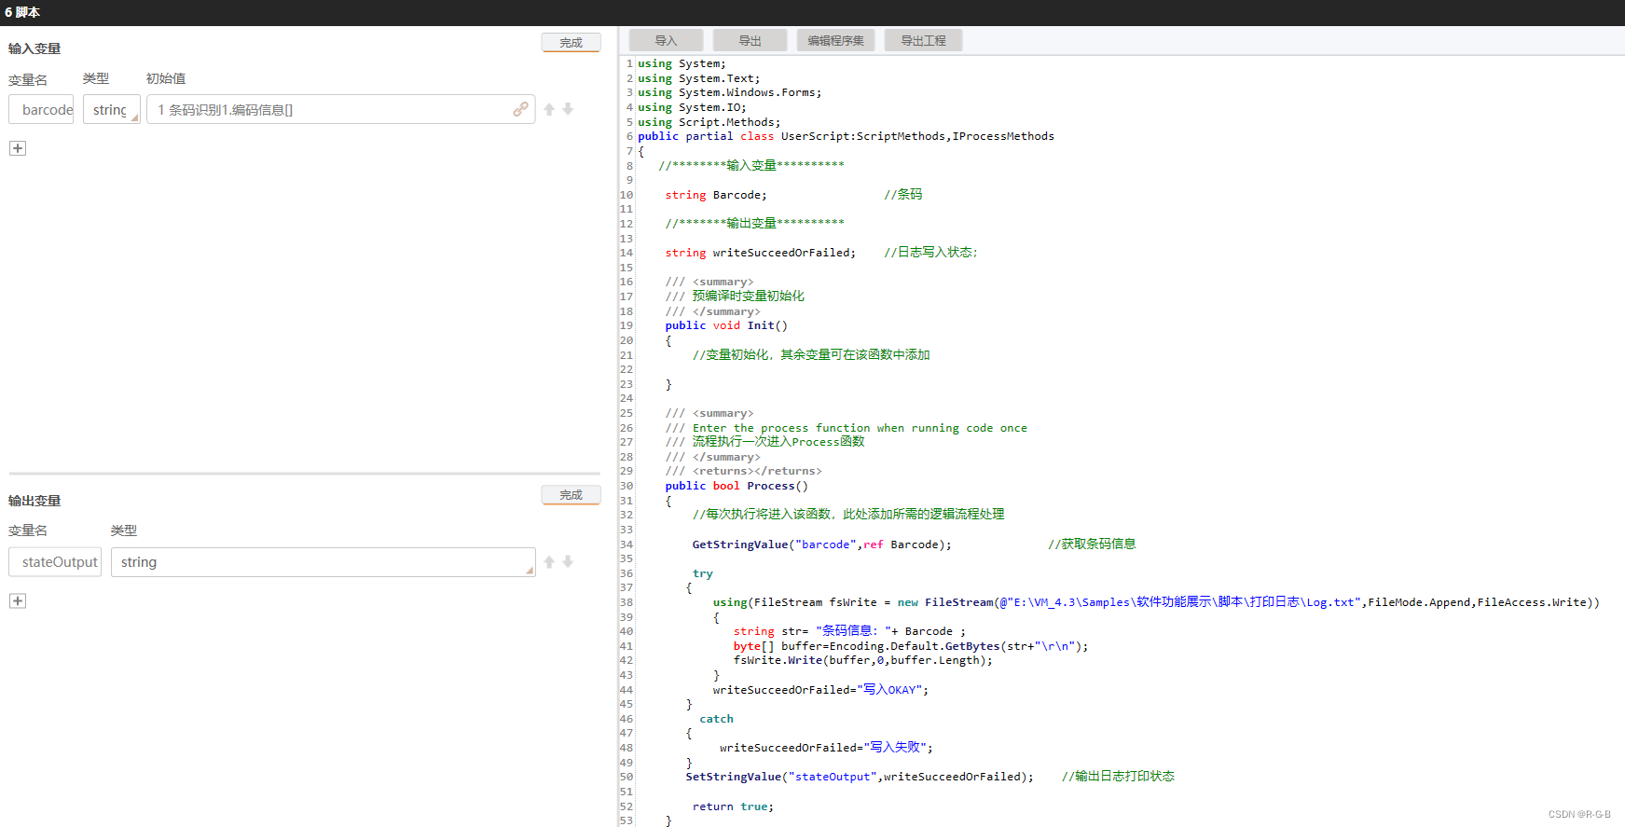Screen dimensions: 1625x827
Task: Click line 'using Script.Methods;'
Action: pos(709,122)
